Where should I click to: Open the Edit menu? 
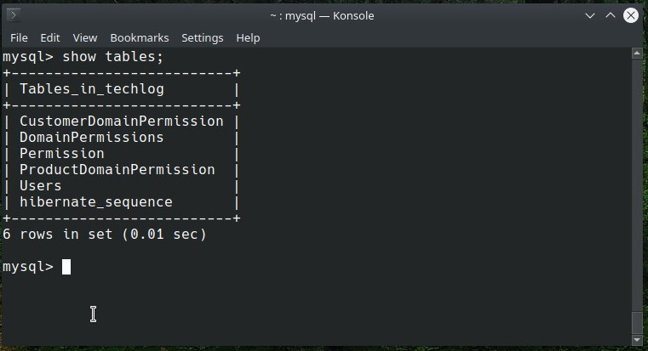50,38
